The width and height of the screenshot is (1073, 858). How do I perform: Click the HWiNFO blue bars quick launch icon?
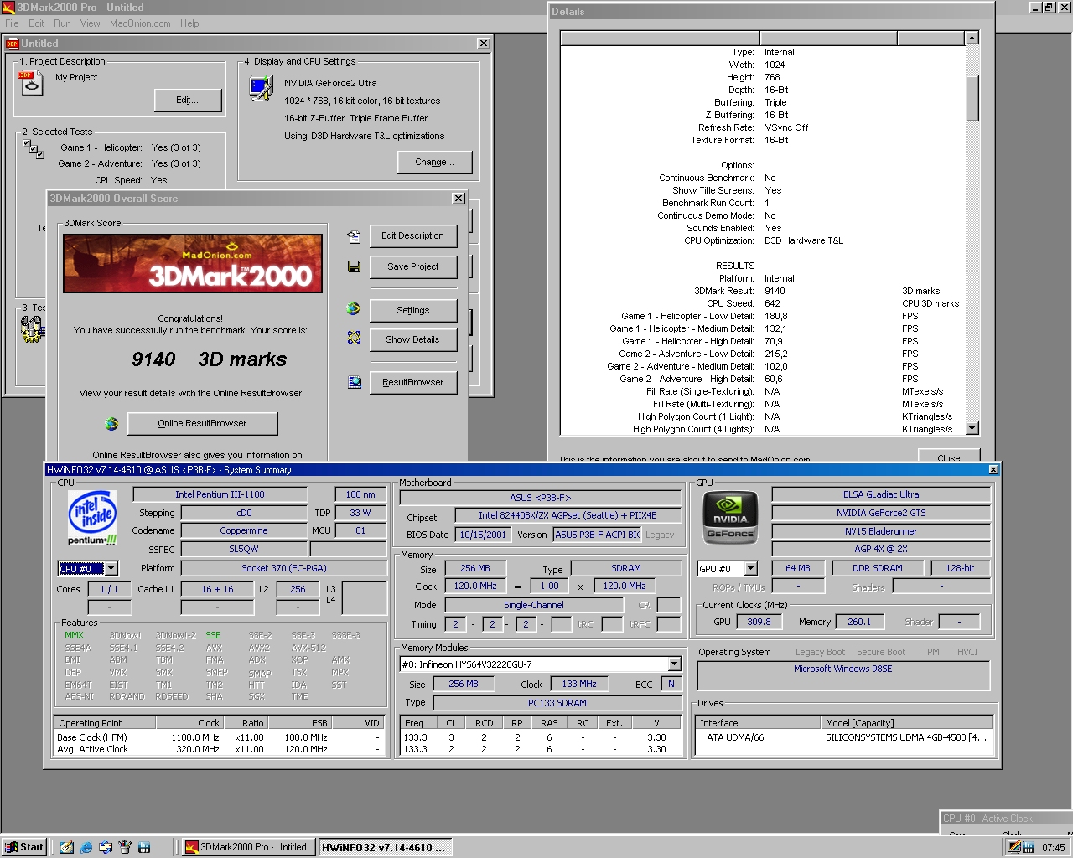tap(144, 847)
